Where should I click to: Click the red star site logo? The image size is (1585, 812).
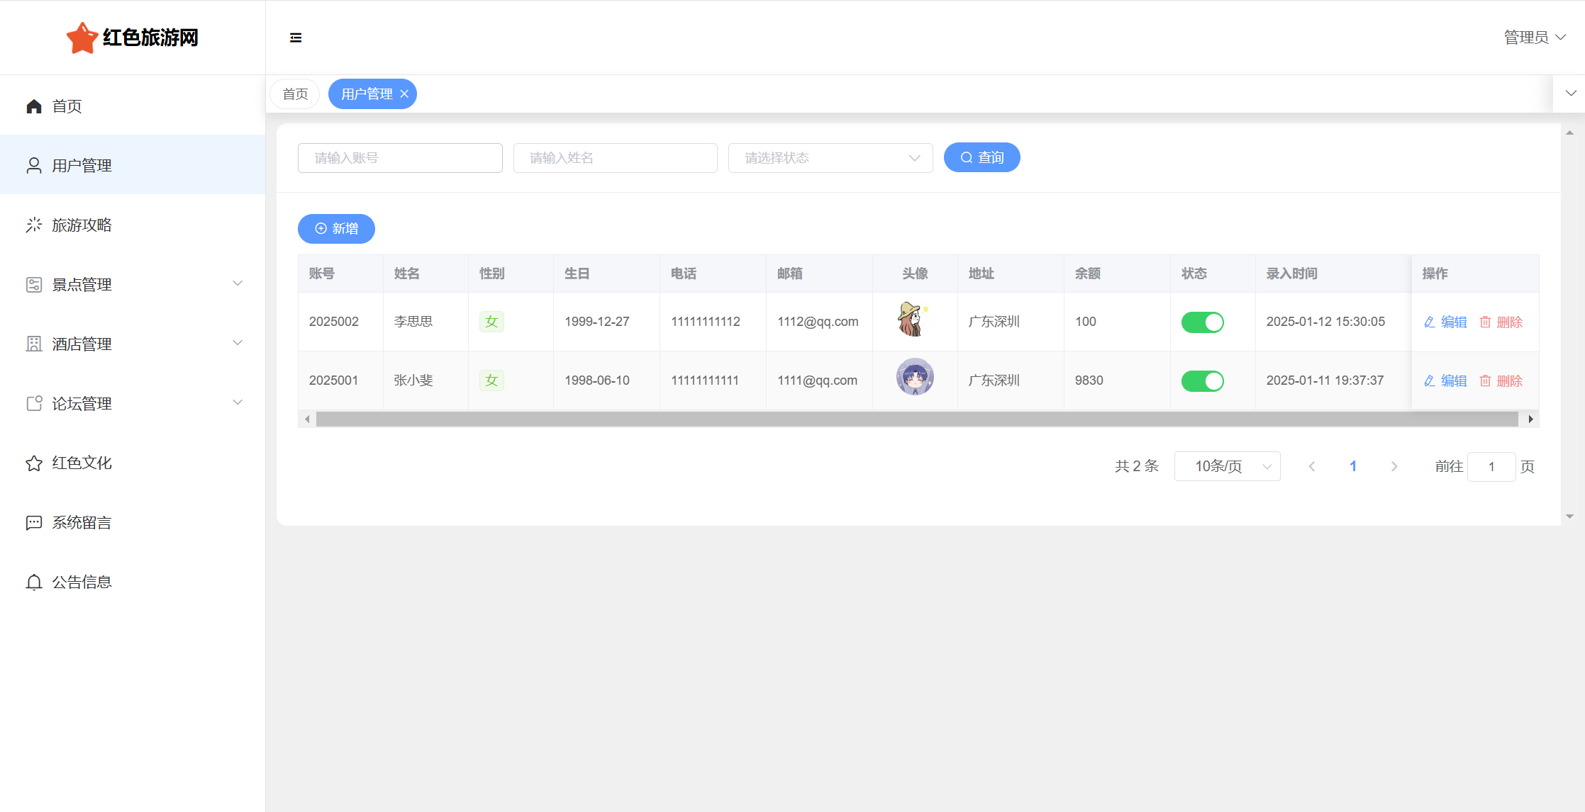tap(82, 38)
